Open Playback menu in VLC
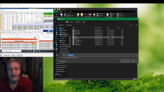164x92 pixels. coord(6,7)
